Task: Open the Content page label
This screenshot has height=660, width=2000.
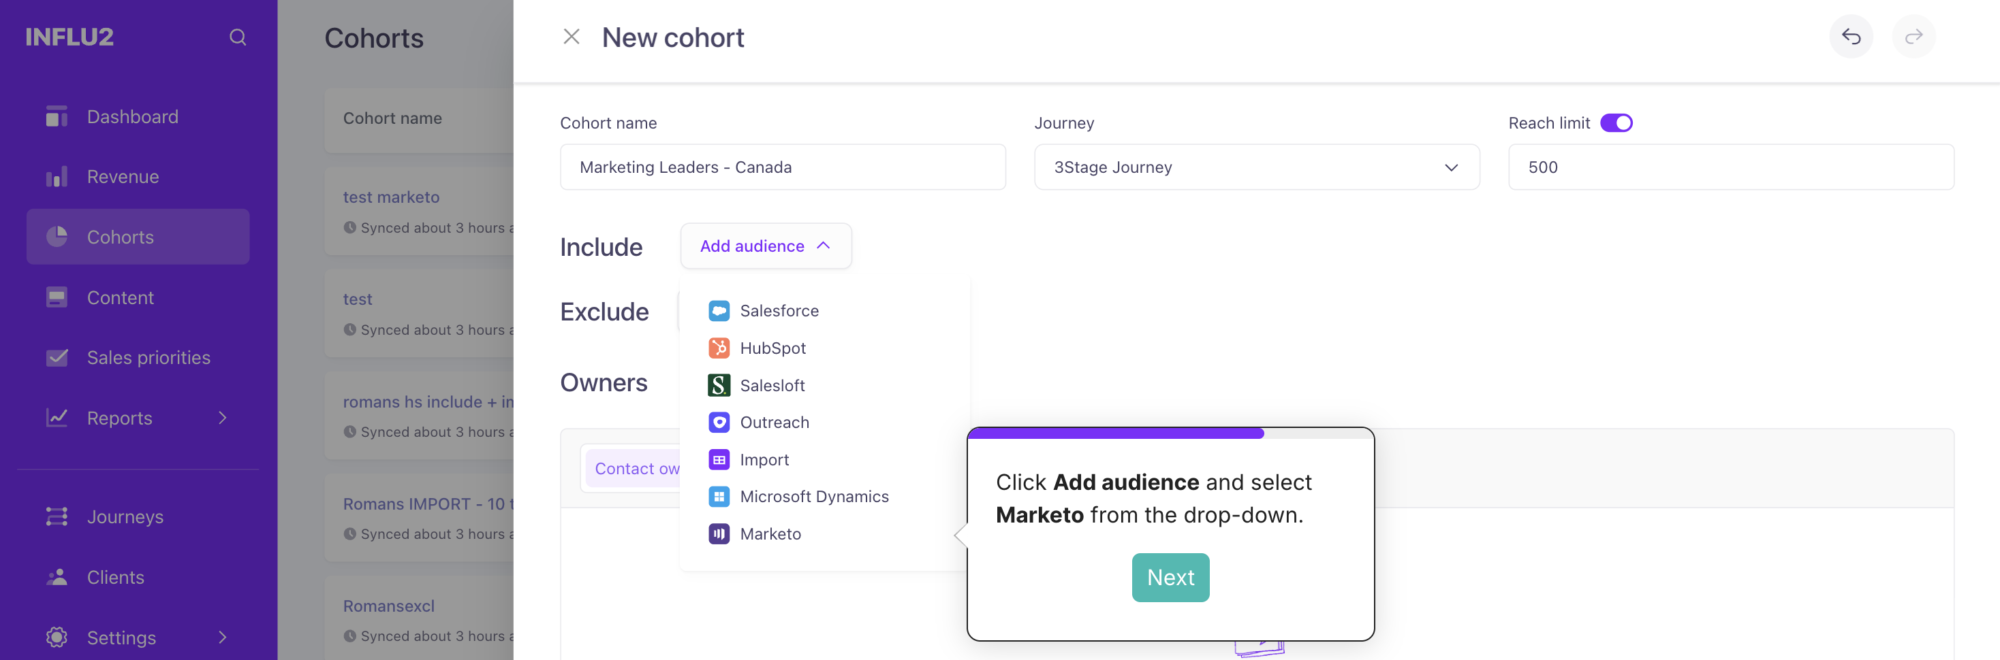Action: coord(121,297)
